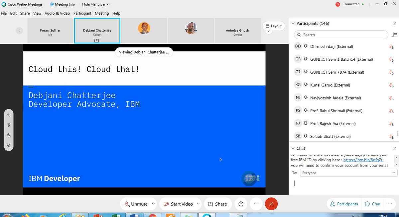Viewport: 399px width, 217px height.
Task: Click phone device icon beside Prof. Rajesh Jha
Action: 305,123
